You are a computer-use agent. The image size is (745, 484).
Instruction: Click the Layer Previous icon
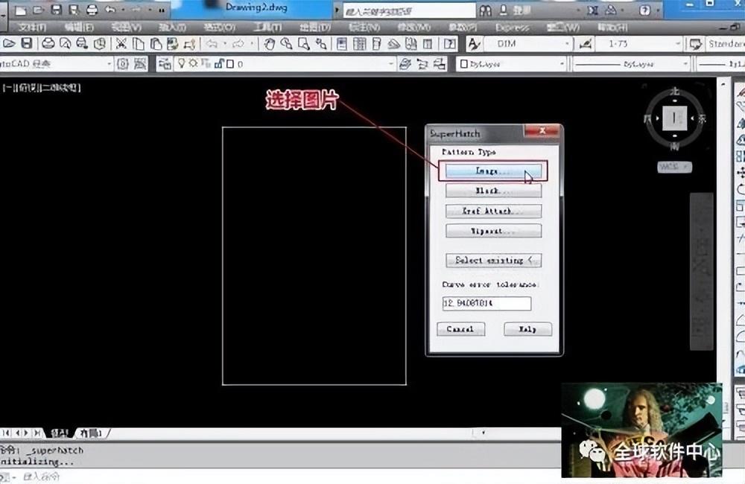click(422, 63)
